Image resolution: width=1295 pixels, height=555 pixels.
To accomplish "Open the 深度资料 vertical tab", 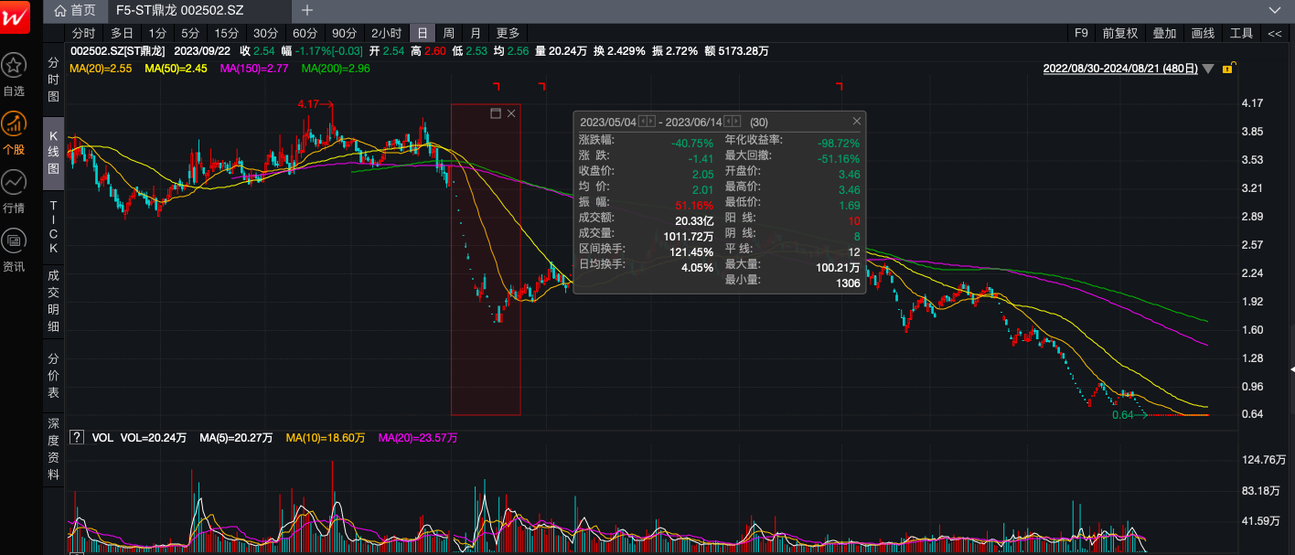I will pos(53,449).
